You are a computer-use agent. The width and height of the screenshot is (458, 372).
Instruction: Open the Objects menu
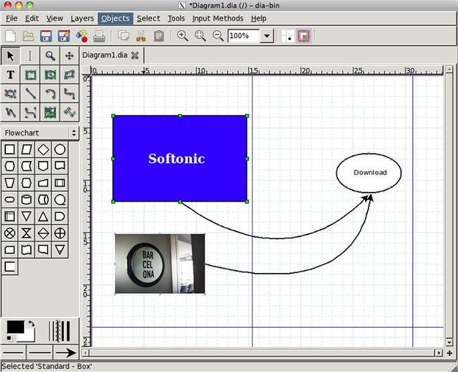[x=115, y=18]
